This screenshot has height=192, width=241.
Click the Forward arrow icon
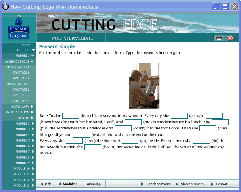(x=100, y=184)
